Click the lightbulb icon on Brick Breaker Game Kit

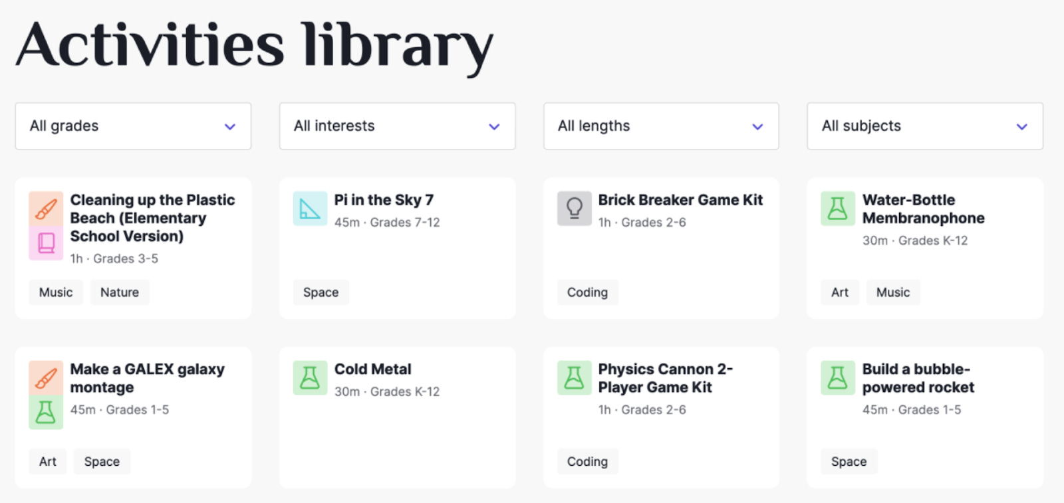click(x=574, y=209)
